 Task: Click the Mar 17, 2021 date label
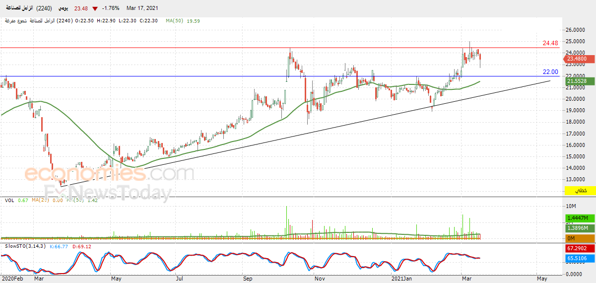pos(143,8)
